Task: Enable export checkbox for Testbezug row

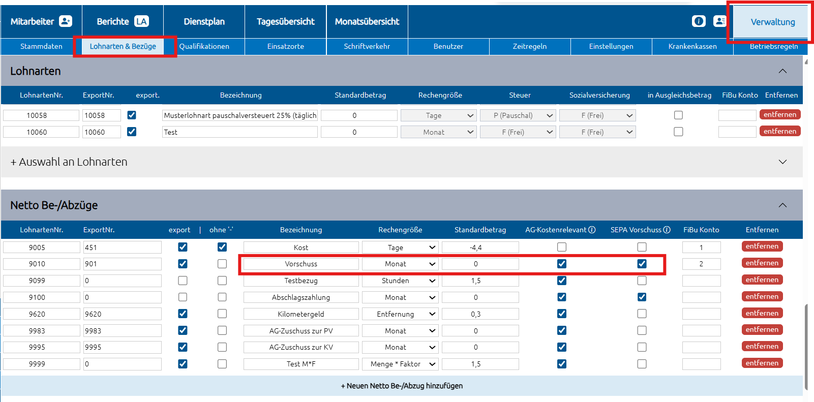Action: click(183, 281)
